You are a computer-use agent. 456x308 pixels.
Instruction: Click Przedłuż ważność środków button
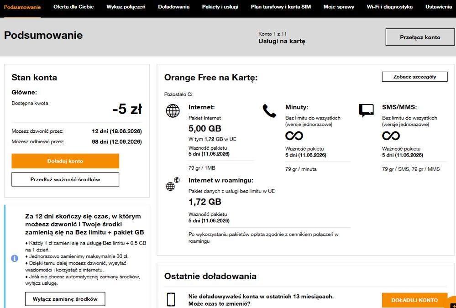pyautogui.click(x=65, y=179)
